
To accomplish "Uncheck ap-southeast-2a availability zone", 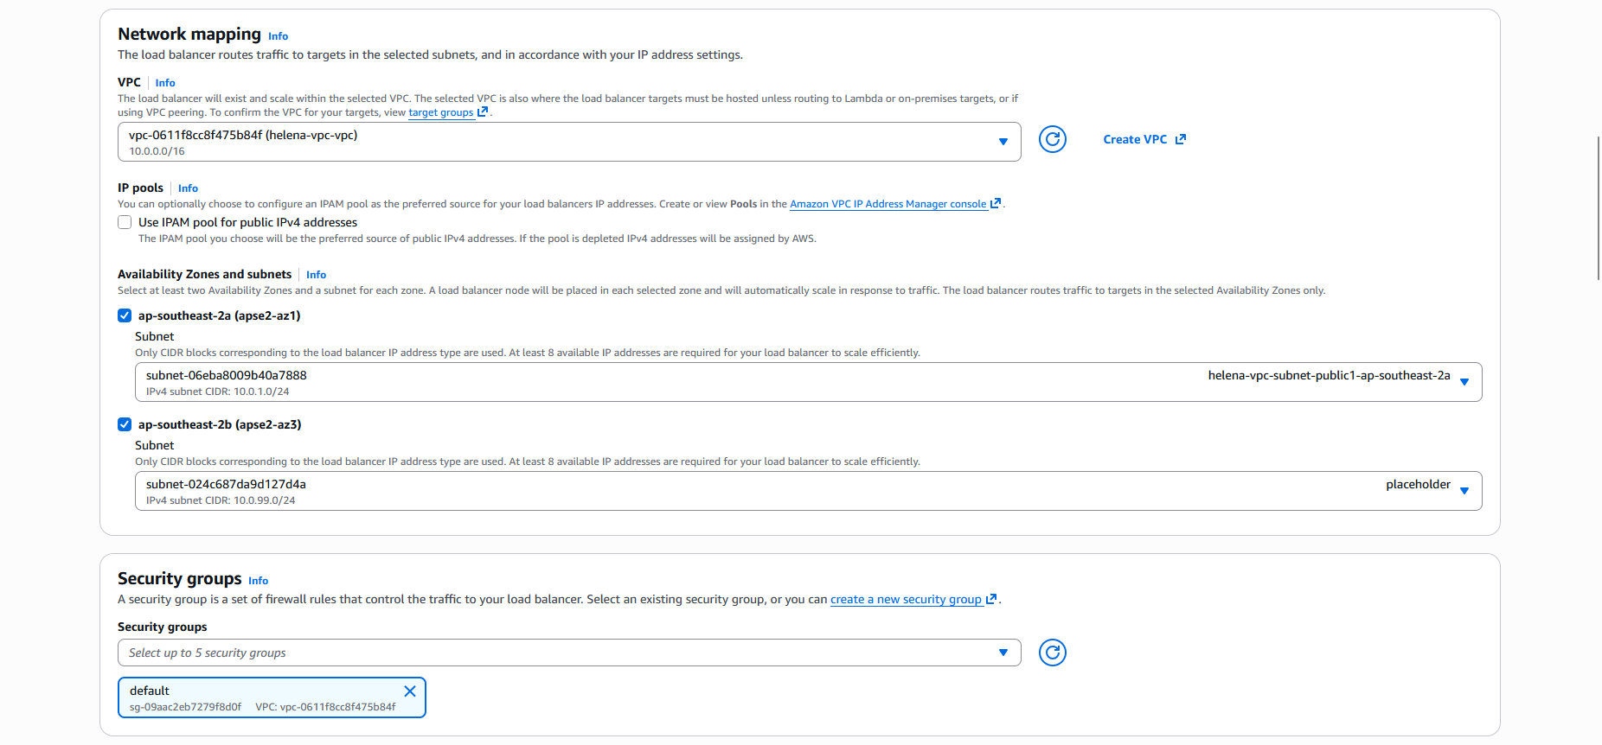I will pyautogui.click(x=125, y=315).
